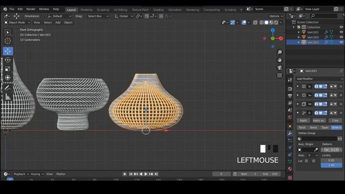
Task: Activate the Scale tool
Action: [8, 69]
